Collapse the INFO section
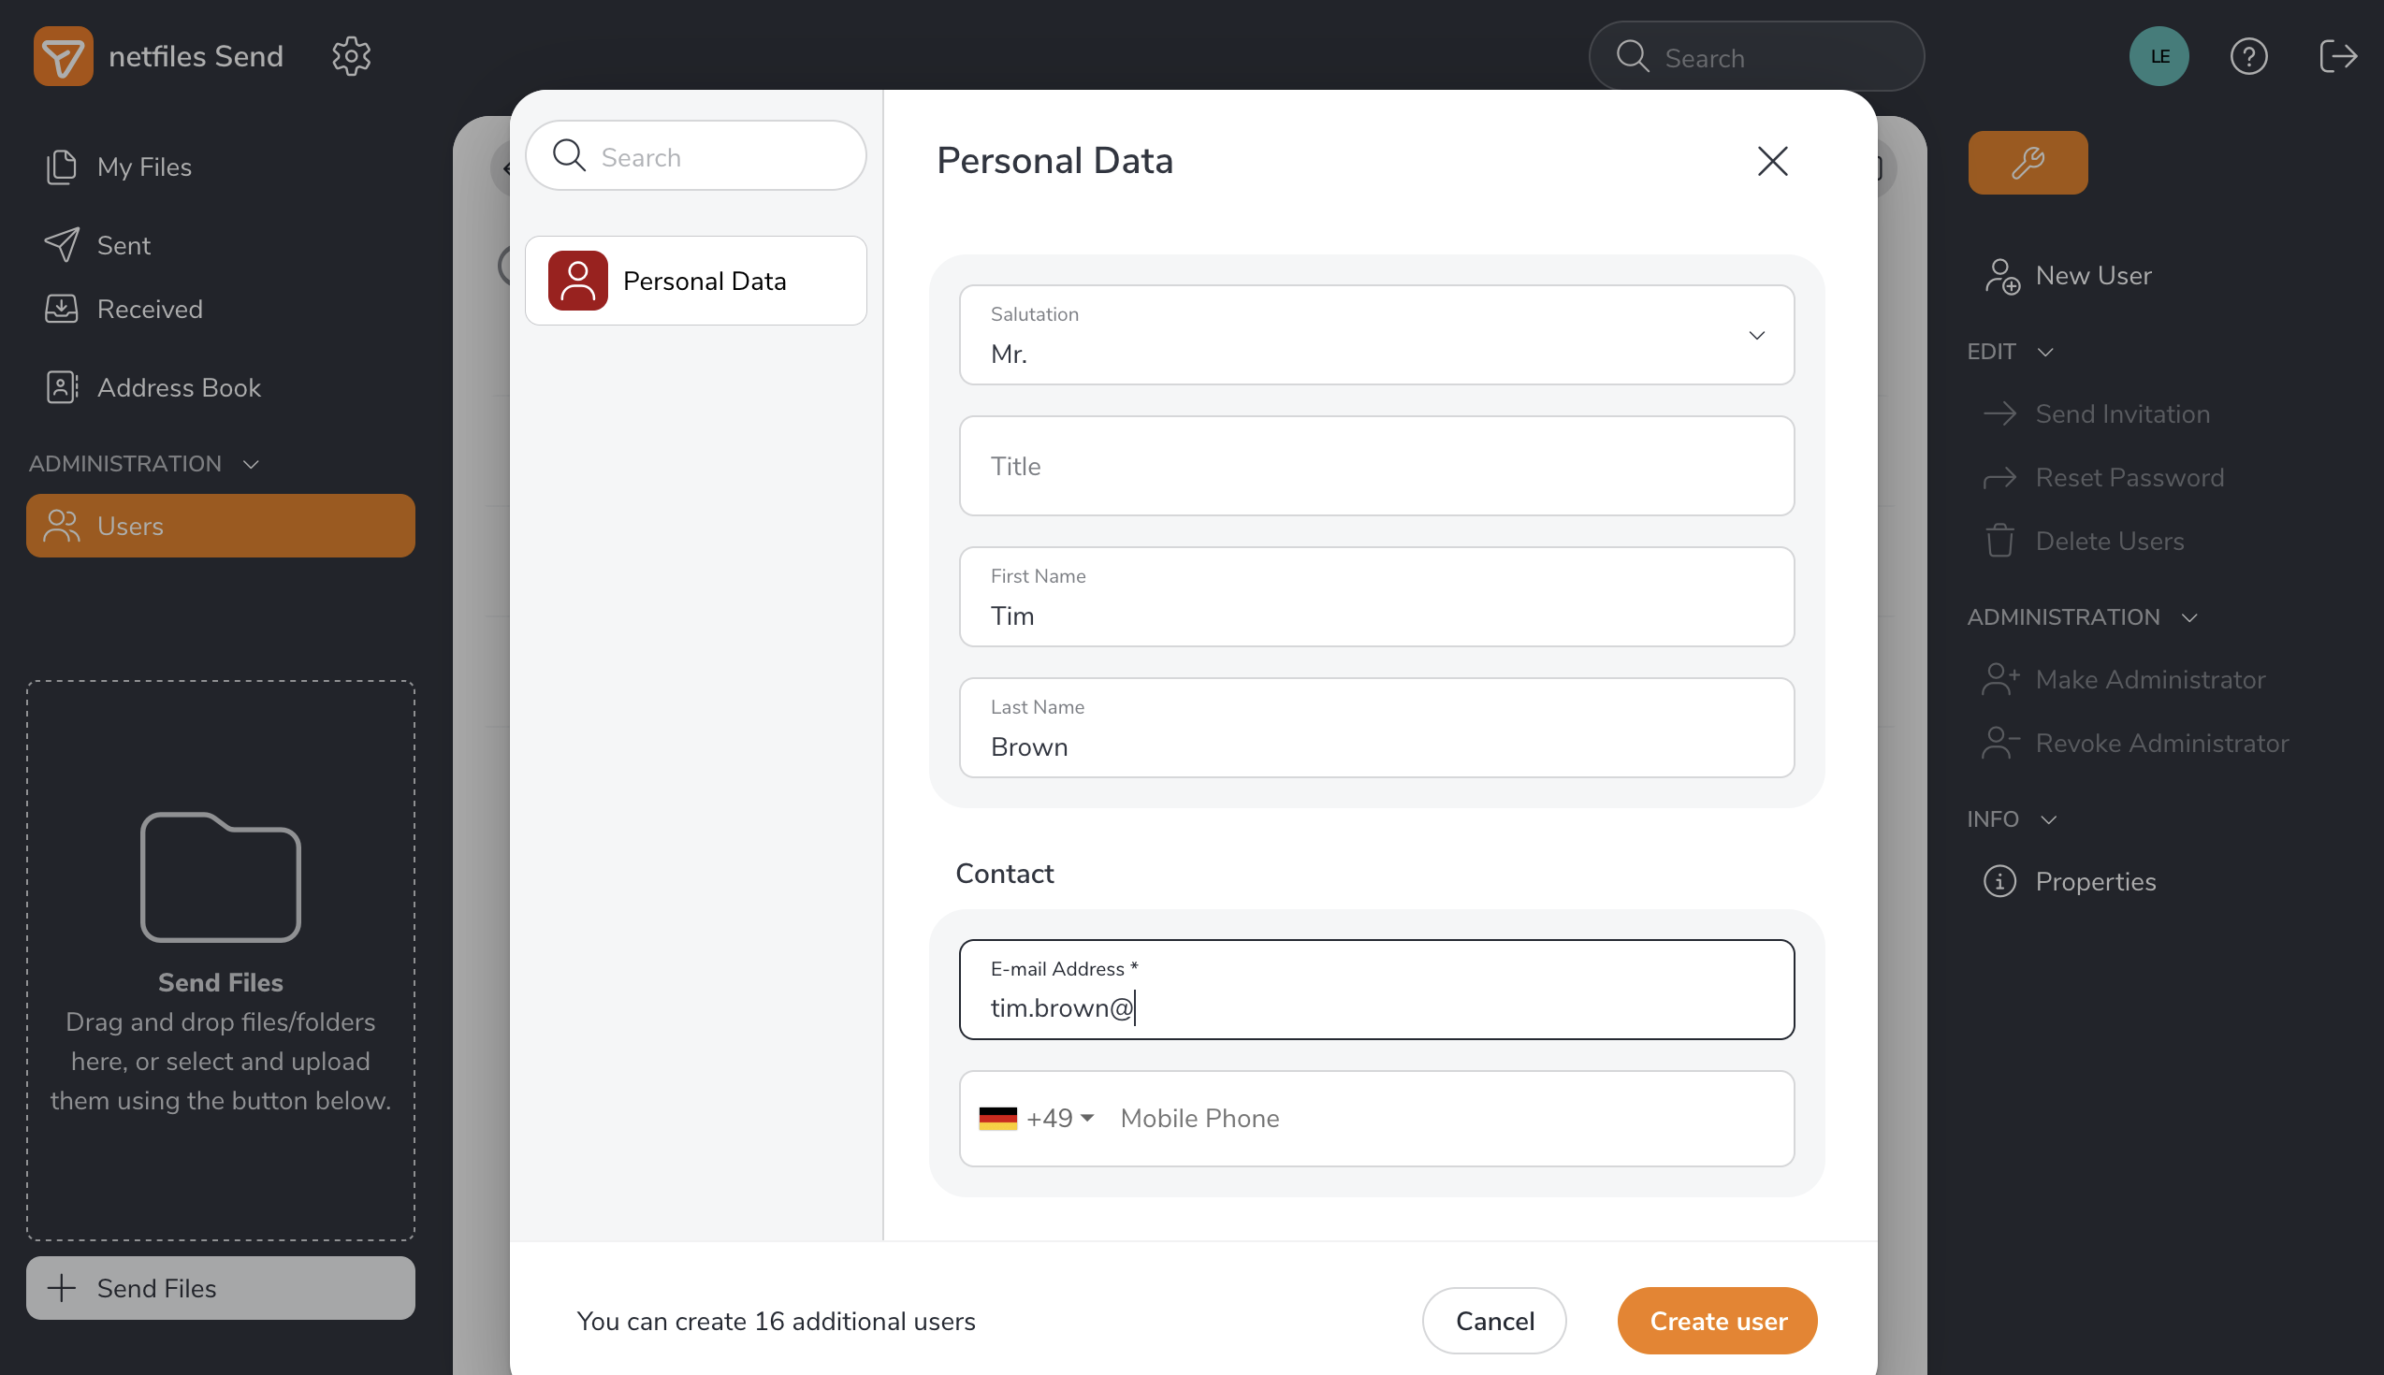The height and width of the screenshot is (1375, 2384). [x=2048, y=819]
